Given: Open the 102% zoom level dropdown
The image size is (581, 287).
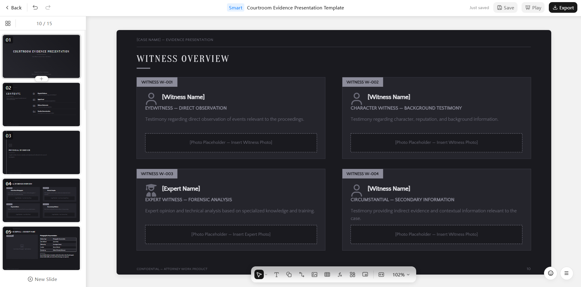Looking at the screenshot, I should click(x=401, y=275).
